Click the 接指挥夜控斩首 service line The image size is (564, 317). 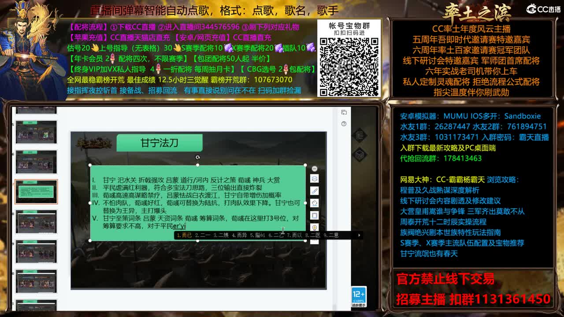(184, 90)
